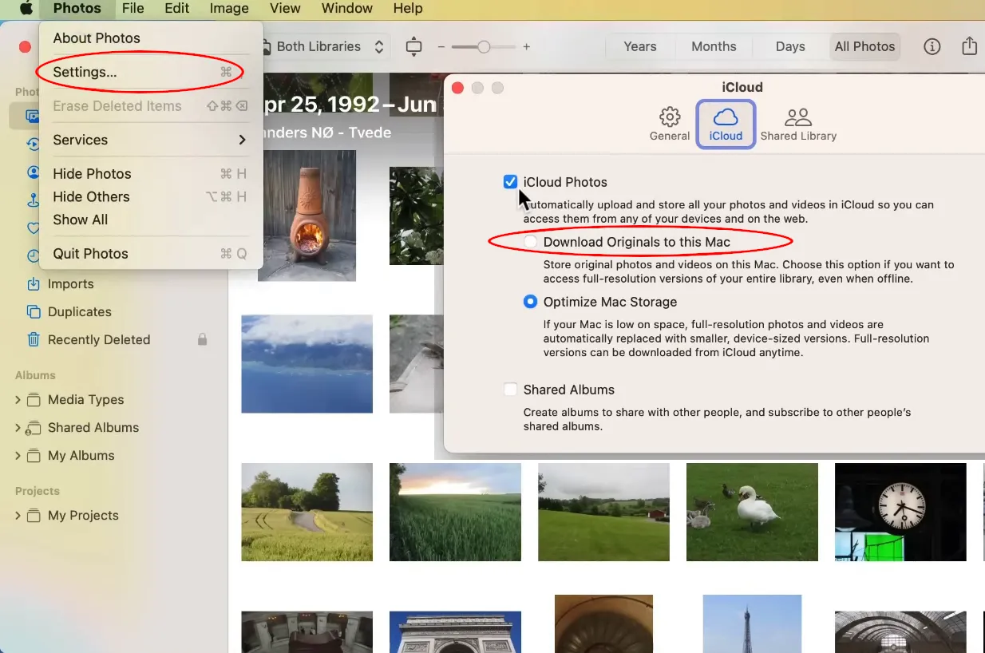The image size is (985, 653).
Task: Open the Both Libraries dropdown
Action: [323, 46]
